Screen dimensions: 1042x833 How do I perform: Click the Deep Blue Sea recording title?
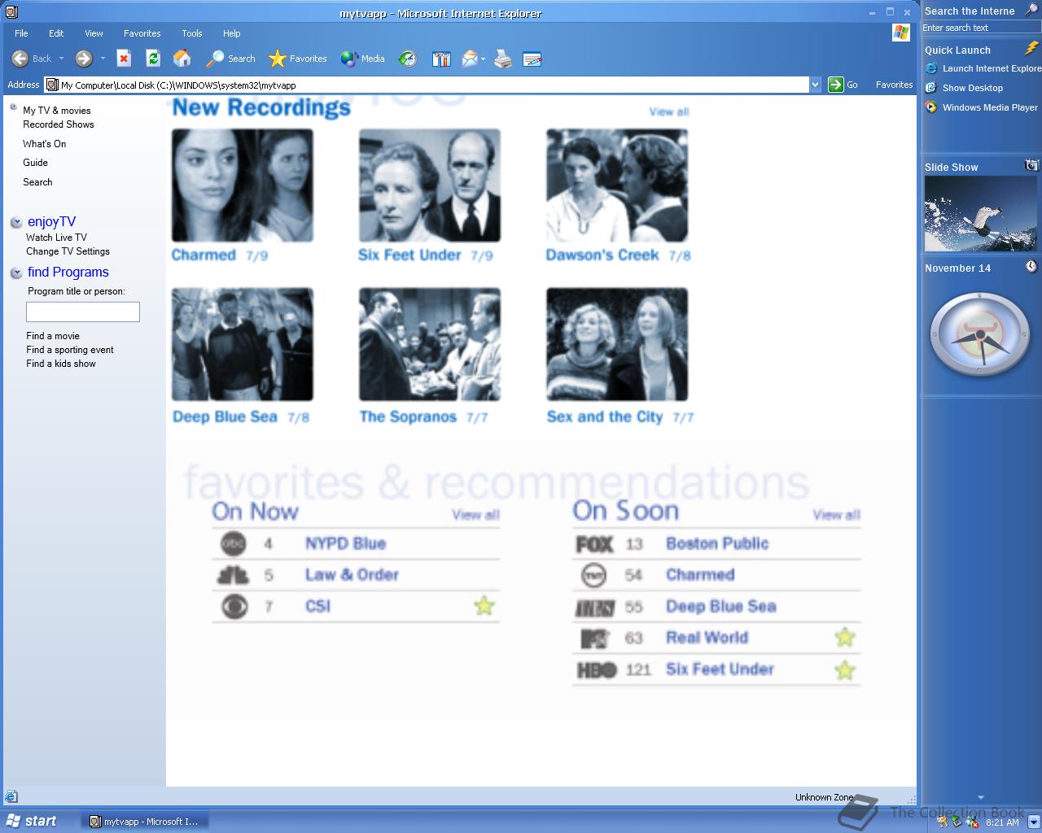pos(225,416)
